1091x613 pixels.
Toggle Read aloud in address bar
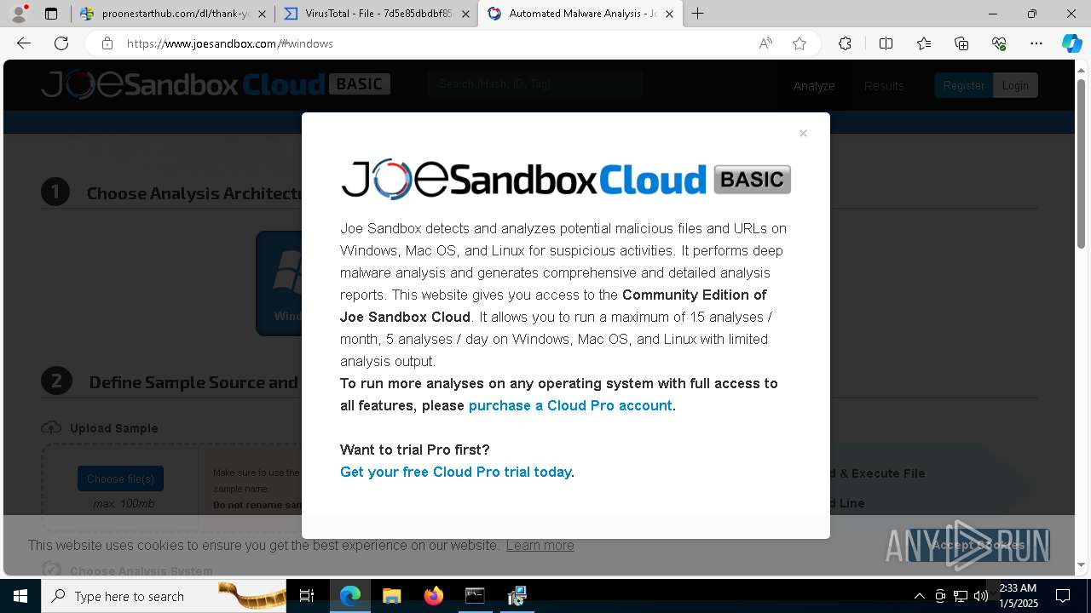[765, 43]
